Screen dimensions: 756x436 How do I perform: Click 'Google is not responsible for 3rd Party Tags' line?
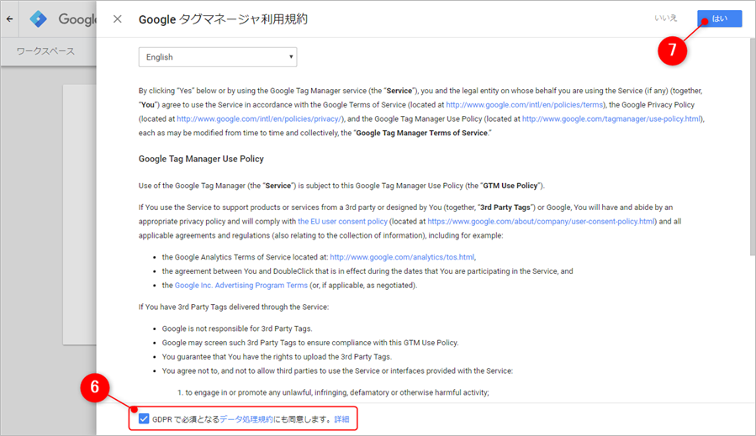(237, 328)
